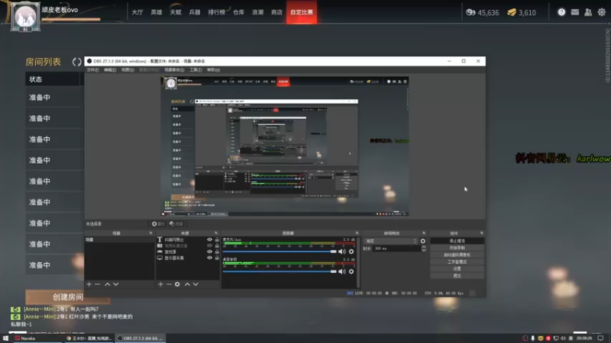Switch to the 自定比赛 tab
Screen dimensions: 611x343
[302, 12]
